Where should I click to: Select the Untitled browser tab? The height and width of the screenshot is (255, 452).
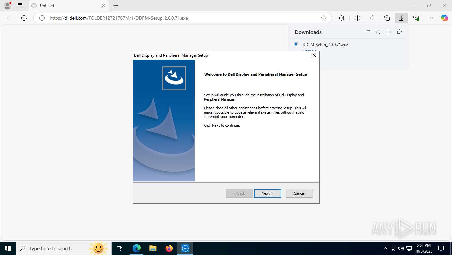click(x=68, y=6)
